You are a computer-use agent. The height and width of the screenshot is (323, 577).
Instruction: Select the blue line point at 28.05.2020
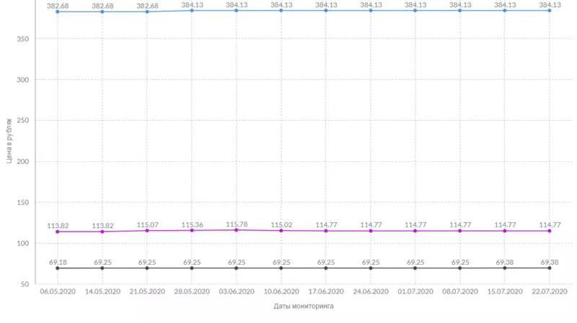(x=192, y=11)
